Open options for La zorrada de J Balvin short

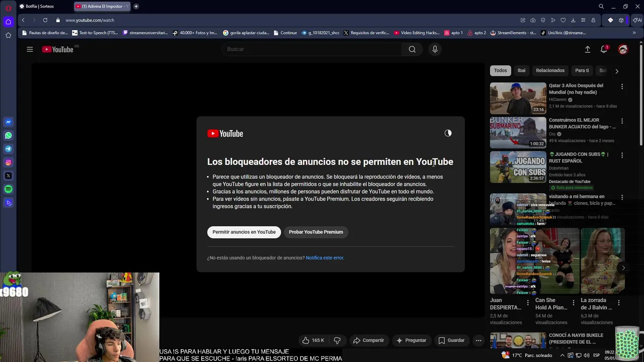click(x=619, y=303)
